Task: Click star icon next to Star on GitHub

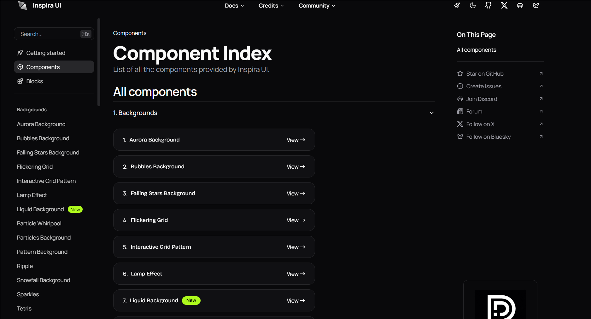Action: [x=460, y=73]
